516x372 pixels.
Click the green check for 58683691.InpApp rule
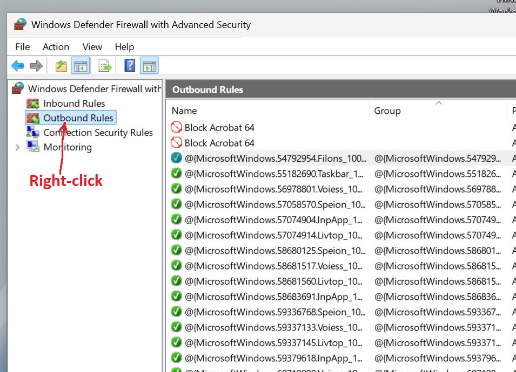pyautogui.click(x=176, y=296)
